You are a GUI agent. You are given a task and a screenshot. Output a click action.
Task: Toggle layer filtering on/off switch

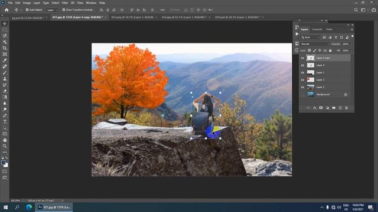coord(353,37)
